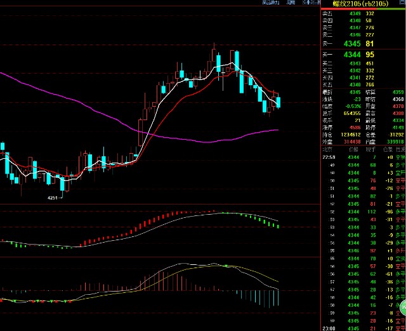Click the 4251 low price marker
The image size is (406, 331).
(55, 198)
